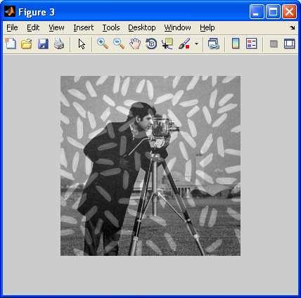This screenshot has height=298, width=301.
Task: Open the Tools menu
Action: click(x=111, y=27)
